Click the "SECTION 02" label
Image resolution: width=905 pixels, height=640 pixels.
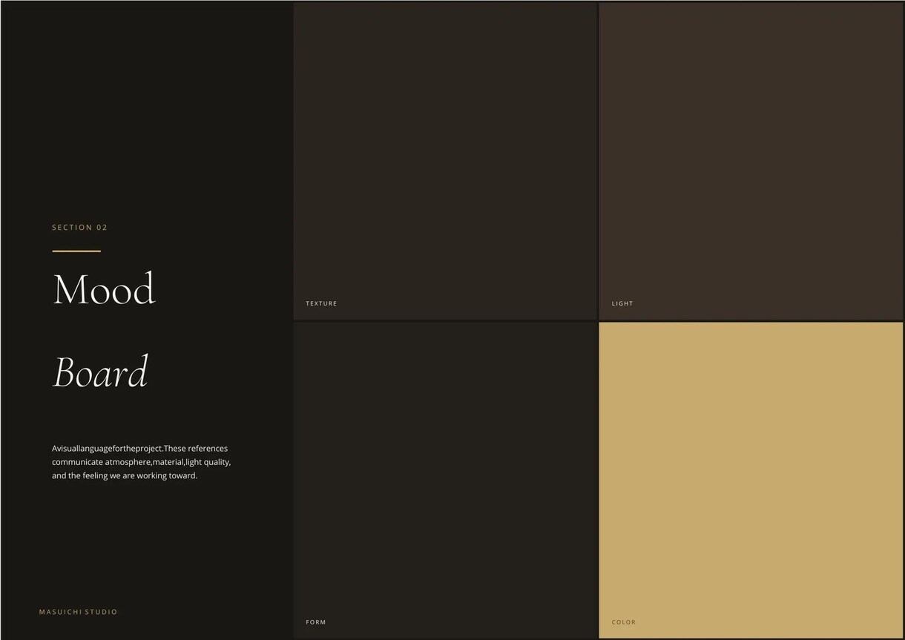tap(79, 228)
